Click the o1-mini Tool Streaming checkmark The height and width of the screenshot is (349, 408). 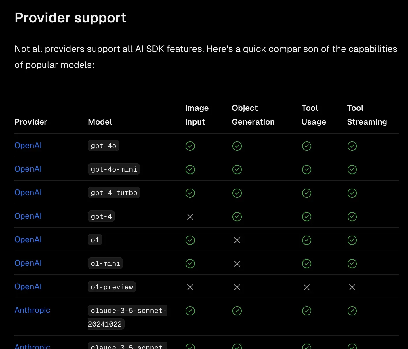(352, 264)
